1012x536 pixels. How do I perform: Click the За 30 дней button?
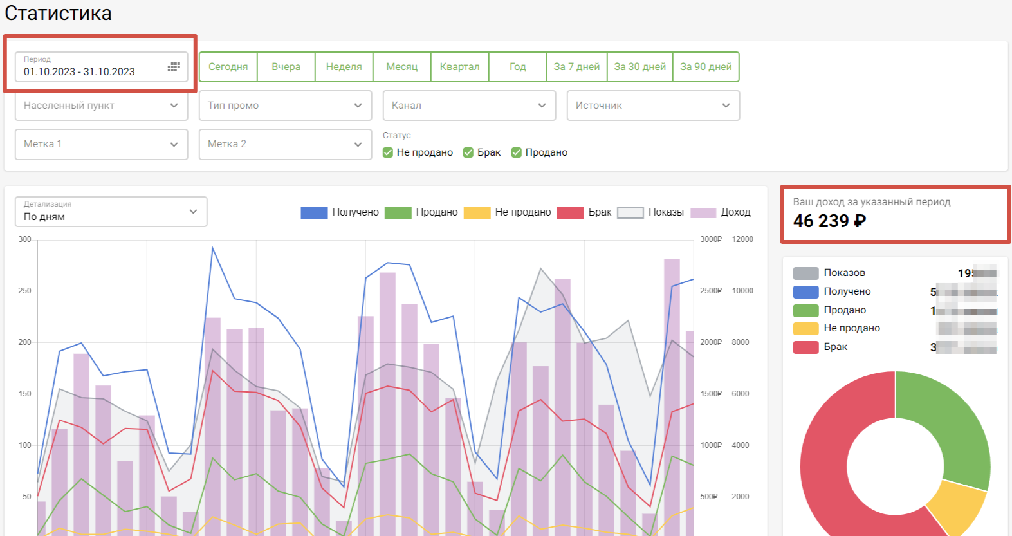pyautogui.click(x=639, y=67)
